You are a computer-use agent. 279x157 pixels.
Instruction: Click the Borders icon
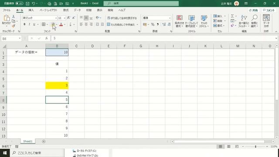tap(44, 24)
